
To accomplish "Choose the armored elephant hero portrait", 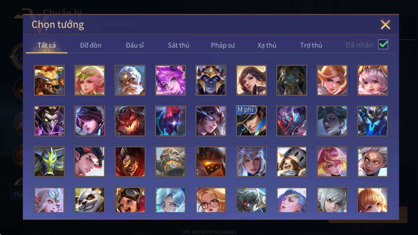I will click(292, 80).
